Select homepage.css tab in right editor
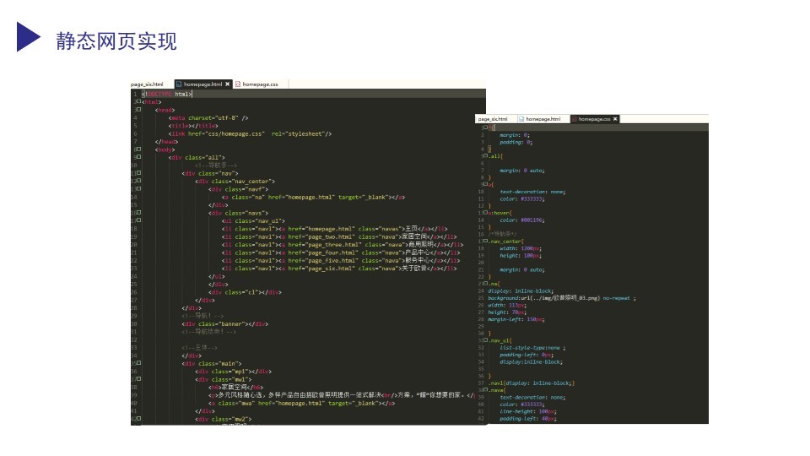This screenshot has height=456, width=810. pos(594,119)
